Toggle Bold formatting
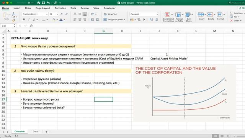This screenshot has width=245, height=138. coord(24,20)
